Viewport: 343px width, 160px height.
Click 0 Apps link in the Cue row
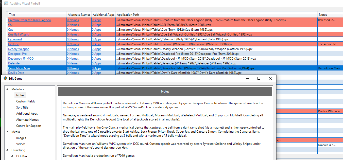point(96,30)
